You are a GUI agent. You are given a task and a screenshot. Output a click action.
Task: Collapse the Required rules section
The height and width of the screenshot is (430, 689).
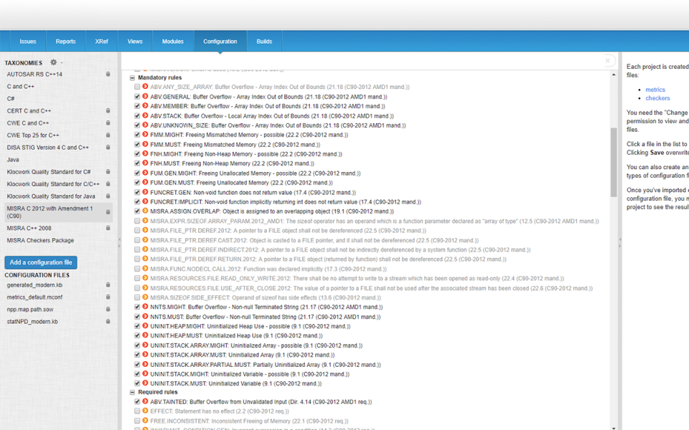(131, 392)
